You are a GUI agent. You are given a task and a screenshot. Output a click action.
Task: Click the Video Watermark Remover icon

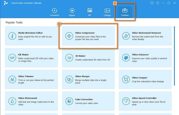[x=126, y=36]
